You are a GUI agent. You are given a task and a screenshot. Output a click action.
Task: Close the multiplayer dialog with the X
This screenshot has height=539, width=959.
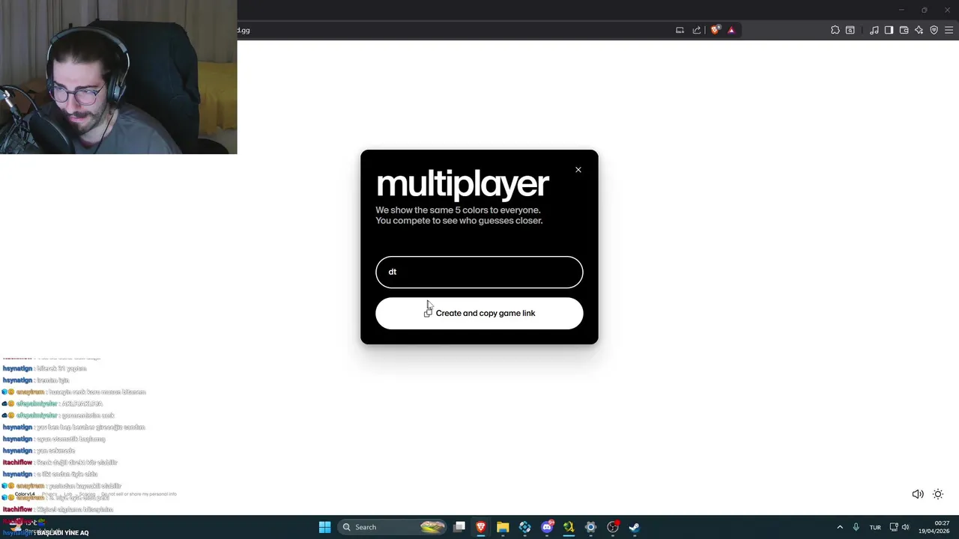[x=578, y=170]
